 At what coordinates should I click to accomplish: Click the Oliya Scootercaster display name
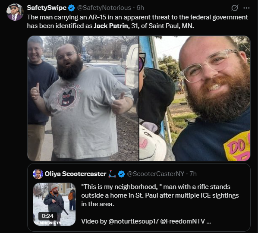(x=76, y=174)
